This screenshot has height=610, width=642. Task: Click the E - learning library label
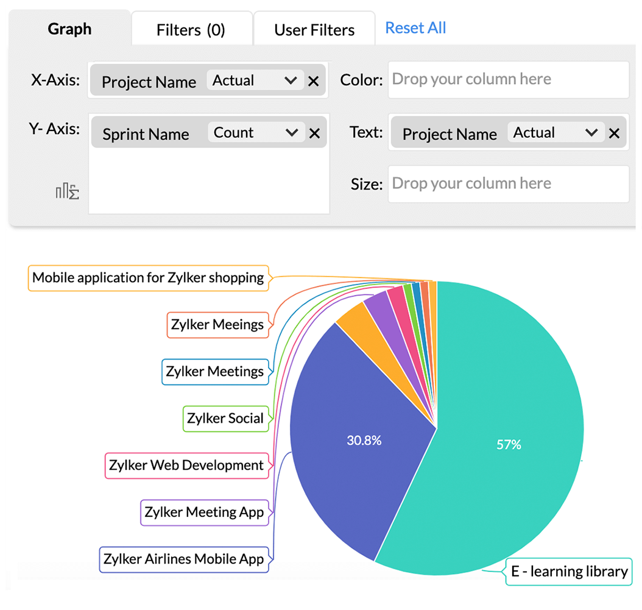coord(569,572)
